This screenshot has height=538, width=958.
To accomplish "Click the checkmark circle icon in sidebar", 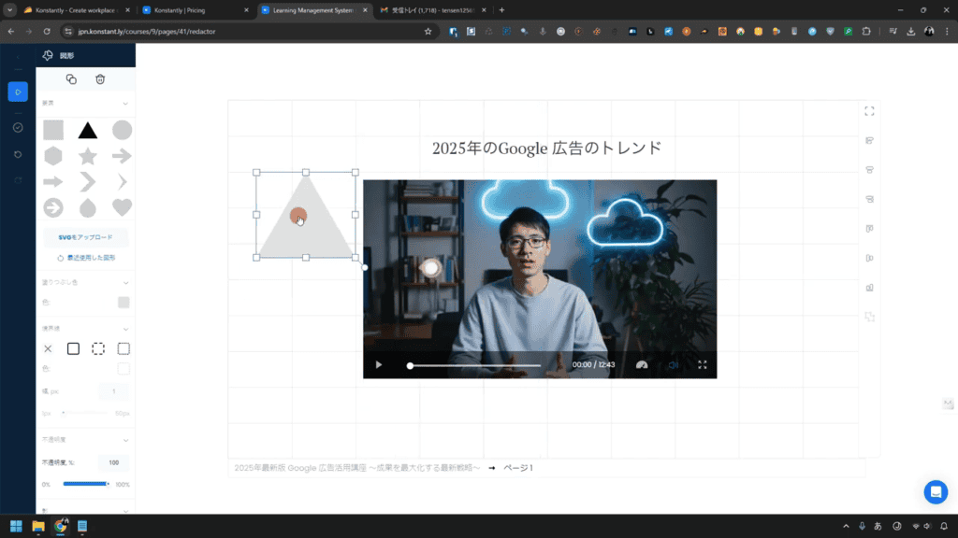I will [18, 127].
